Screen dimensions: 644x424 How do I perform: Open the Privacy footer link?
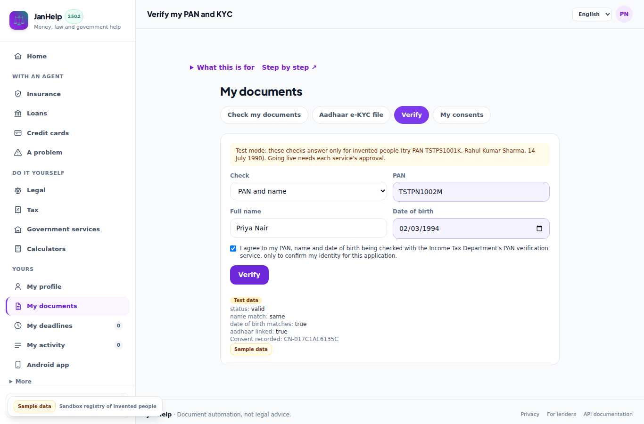530,414
